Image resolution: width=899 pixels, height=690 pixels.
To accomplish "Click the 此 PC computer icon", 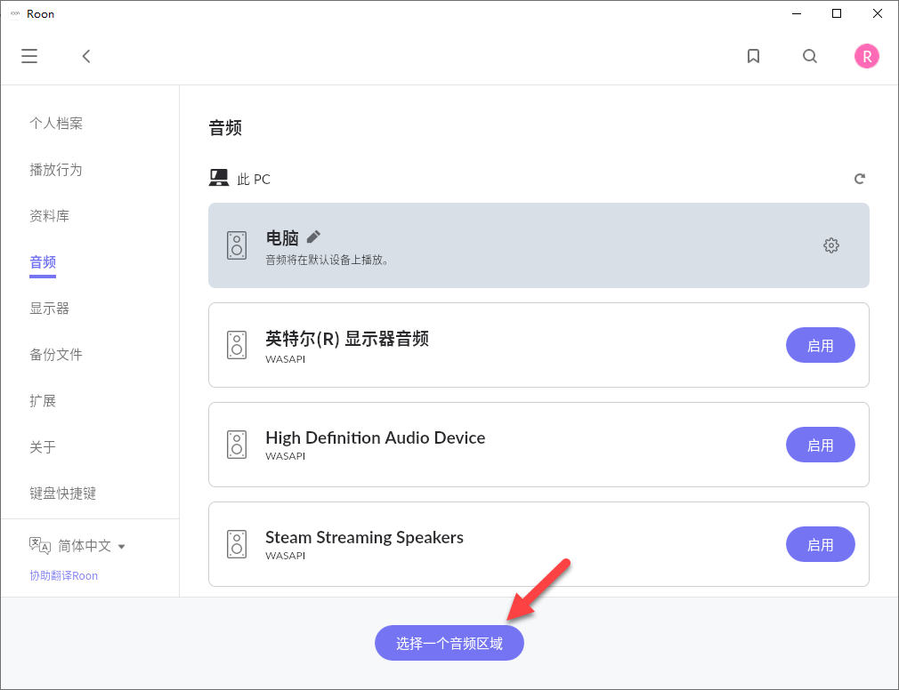I will [218, 178].
